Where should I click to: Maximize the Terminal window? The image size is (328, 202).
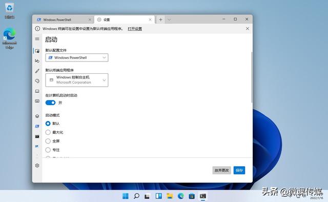click(235, 19)
